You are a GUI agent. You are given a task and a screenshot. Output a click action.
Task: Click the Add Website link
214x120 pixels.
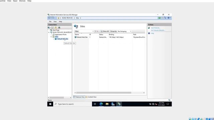(155, 28)
